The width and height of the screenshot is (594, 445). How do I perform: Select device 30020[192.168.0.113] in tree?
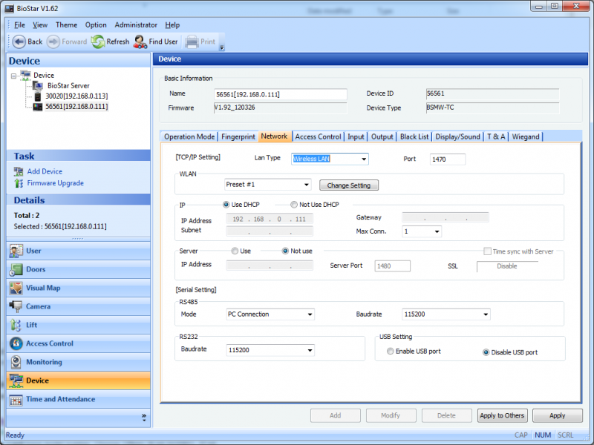pyautogui.click(x=76, y=96)
